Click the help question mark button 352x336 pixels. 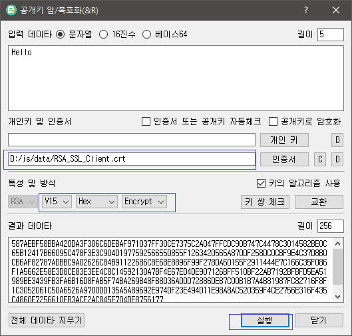click(306, 10)
